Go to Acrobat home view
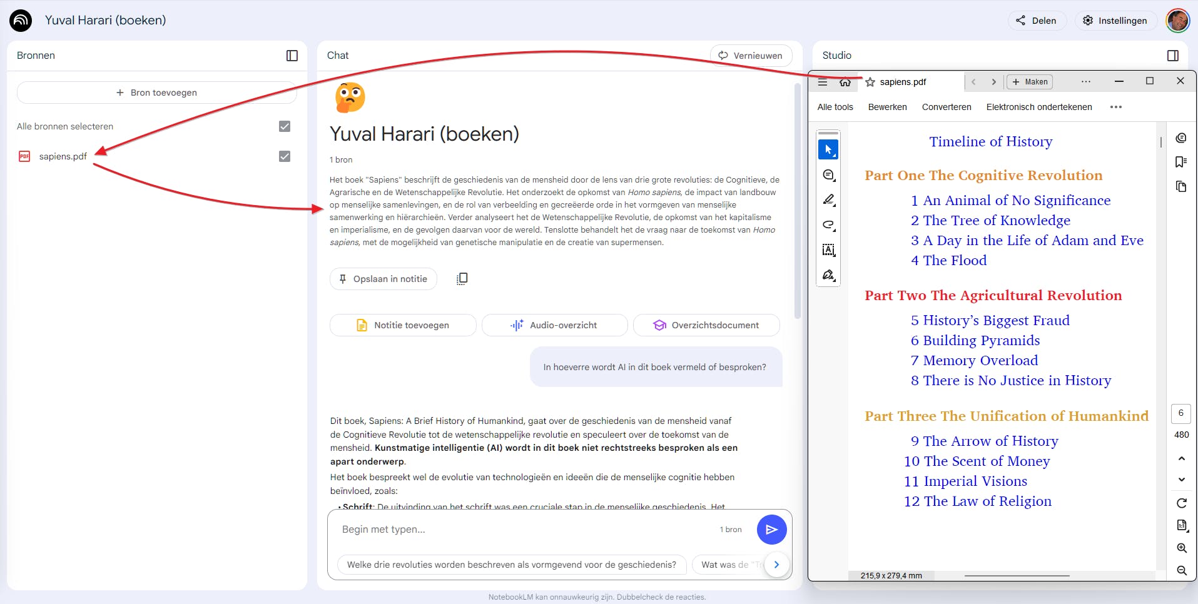Image resolution: width=1198 pixels, height=604 pixels. pyautogui.click(x=845, y=82)
